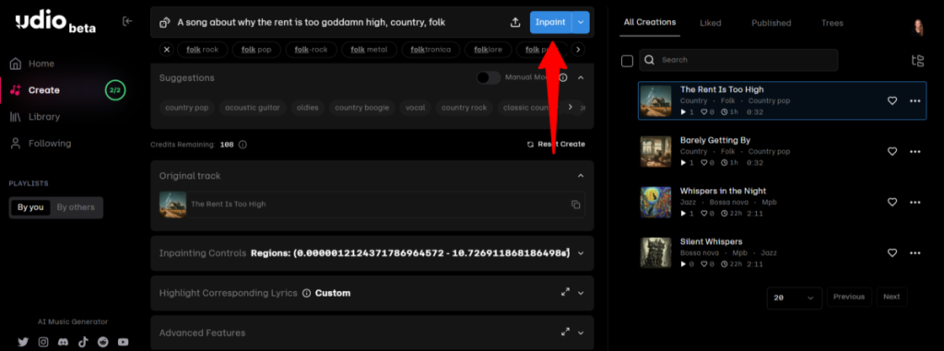The height and width of the screenshot is (351, 944).
Task: Collapse the Suggestions section
Action: (581, 77)
